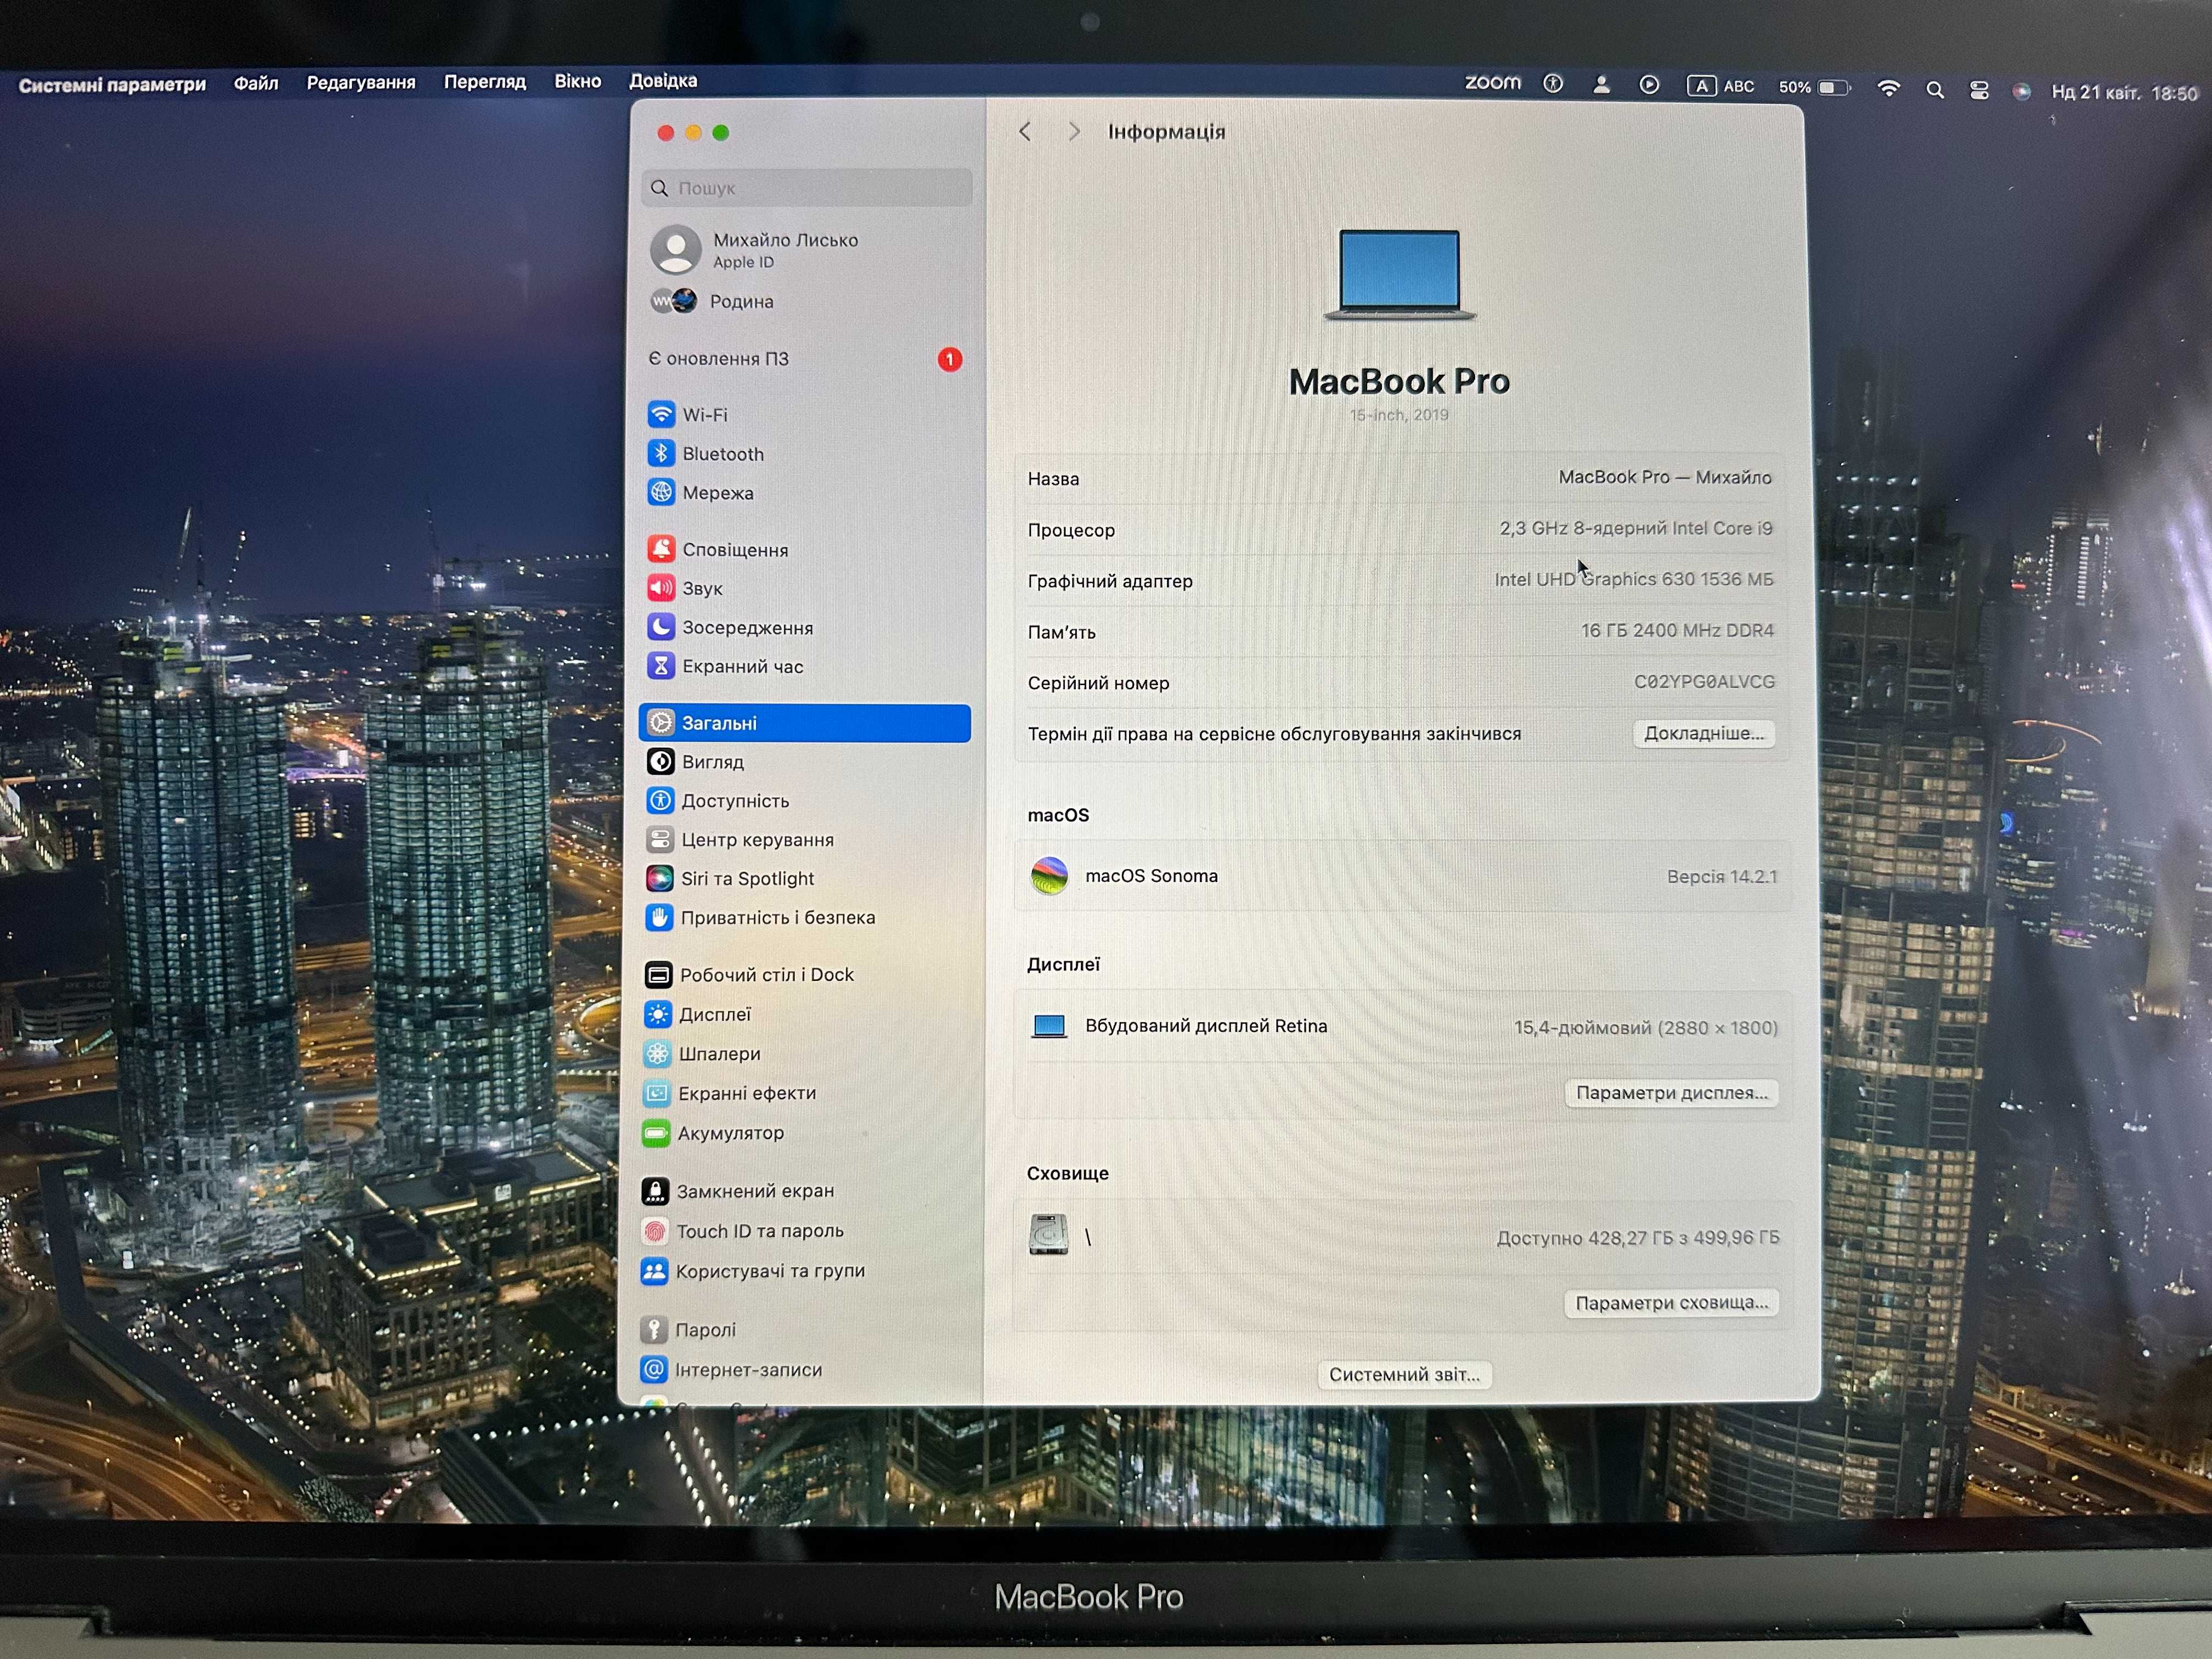This screenshot has height=1659, width=2212.
Task: Open Системні параметри app menu
Action: (x=112, y=85)
